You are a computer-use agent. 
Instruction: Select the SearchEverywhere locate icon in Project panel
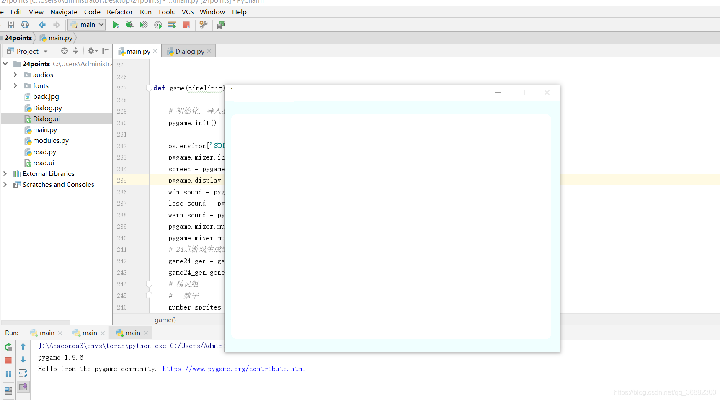point(64,51)
